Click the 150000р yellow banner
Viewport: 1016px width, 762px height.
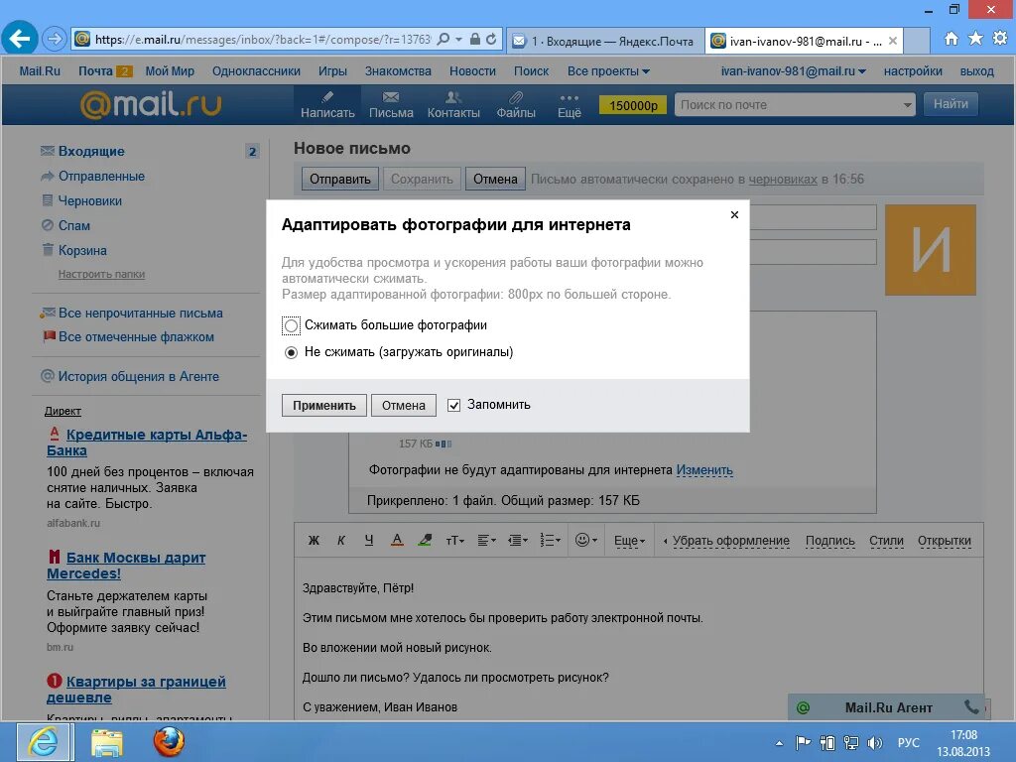pos(632,105)
